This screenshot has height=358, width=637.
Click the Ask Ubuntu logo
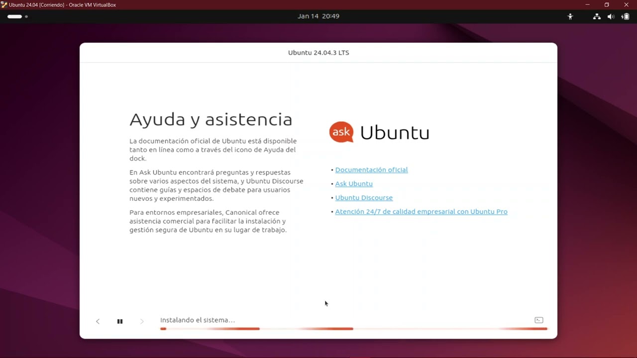[379, 132]
